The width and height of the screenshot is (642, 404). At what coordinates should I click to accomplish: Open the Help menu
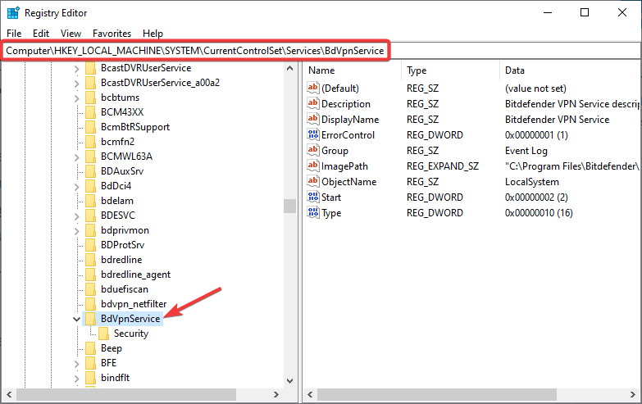point(153,33)
